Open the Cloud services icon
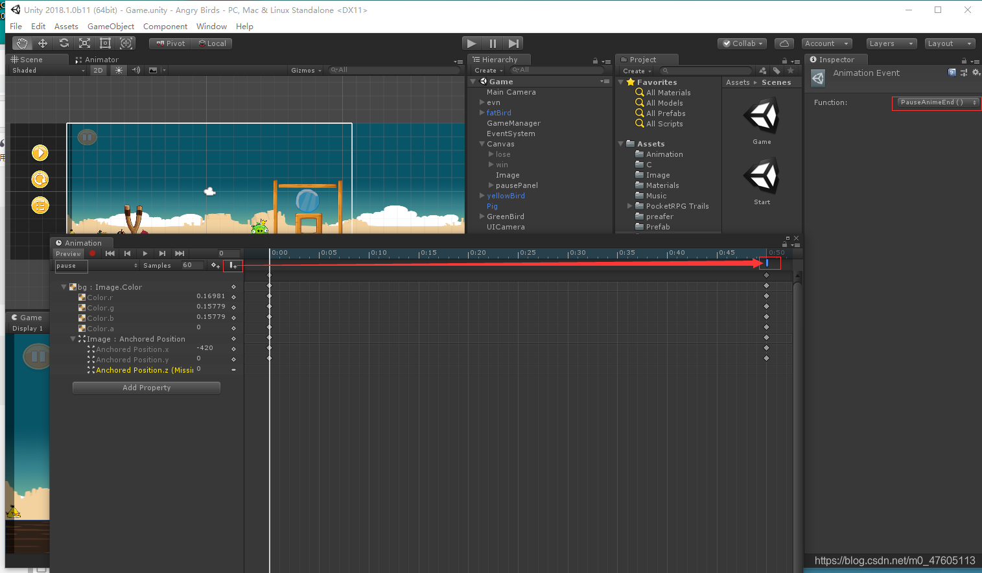 (x=784, y=43)
